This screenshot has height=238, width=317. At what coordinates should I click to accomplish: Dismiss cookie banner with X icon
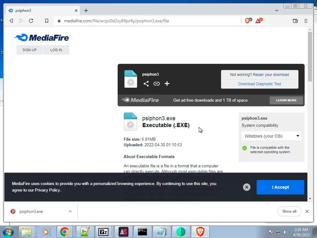[247, 187]
